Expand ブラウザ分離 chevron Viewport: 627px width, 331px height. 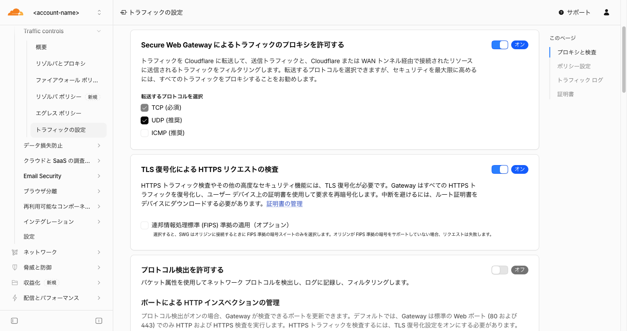click(99, 191)
